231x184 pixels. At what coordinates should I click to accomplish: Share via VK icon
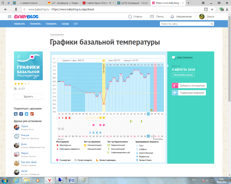(x=16, y=114)
